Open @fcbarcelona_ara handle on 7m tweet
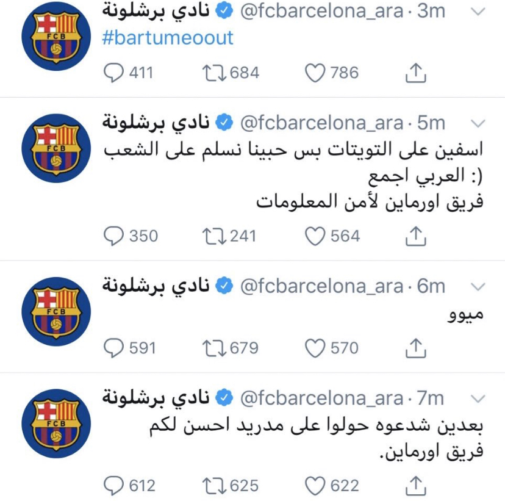 (322, 399)
